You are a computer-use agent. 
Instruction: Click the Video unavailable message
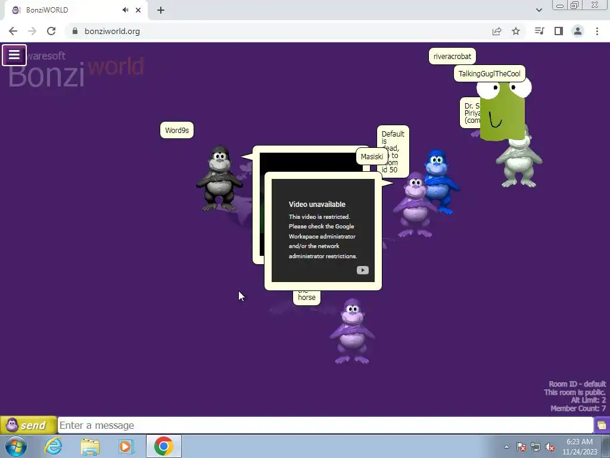pyautogui.click(x=322, y=230)
